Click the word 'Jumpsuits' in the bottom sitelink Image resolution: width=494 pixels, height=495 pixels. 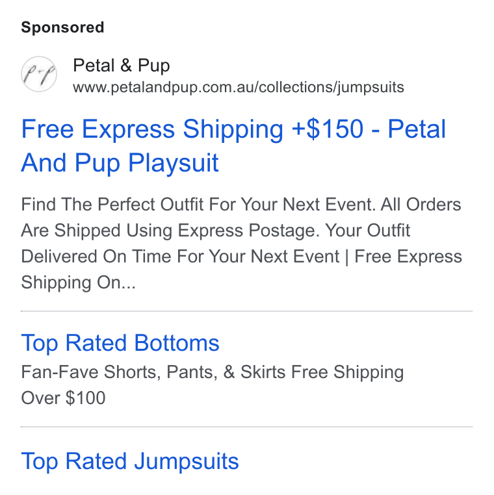(187, 461)
